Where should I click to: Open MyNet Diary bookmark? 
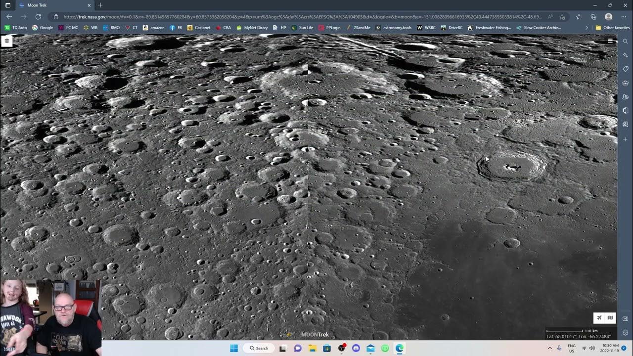click(x=252, y=28)
